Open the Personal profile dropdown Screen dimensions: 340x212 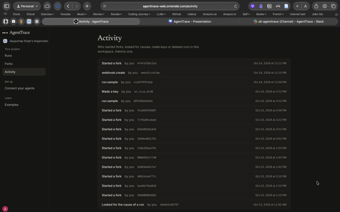tap(27, 6)
